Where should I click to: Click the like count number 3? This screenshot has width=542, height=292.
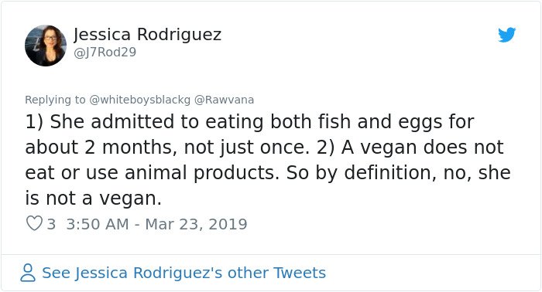51,224
